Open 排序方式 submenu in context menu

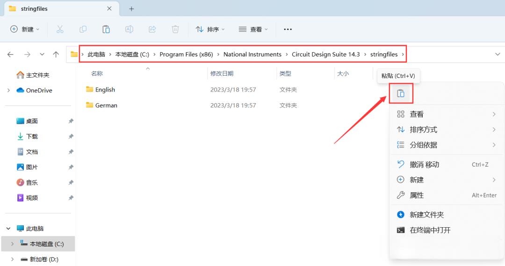(447, 129)
